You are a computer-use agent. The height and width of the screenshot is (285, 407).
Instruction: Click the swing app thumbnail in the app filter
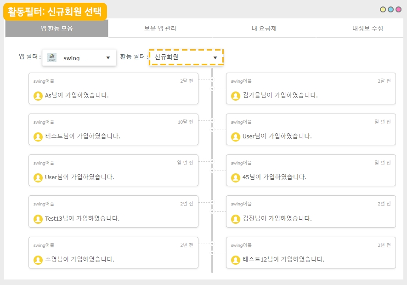pyautogui.click(x=52, y=58)
